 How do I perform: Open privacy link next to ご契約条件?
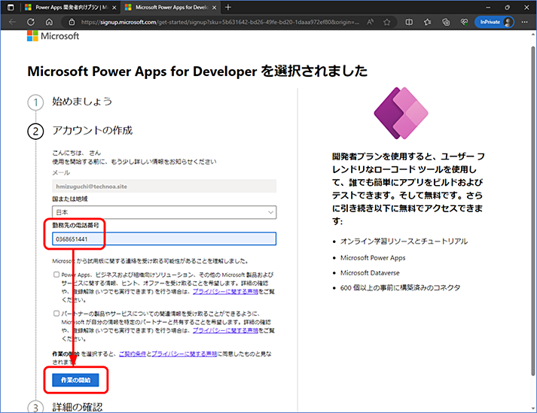[x=184, y=354]
